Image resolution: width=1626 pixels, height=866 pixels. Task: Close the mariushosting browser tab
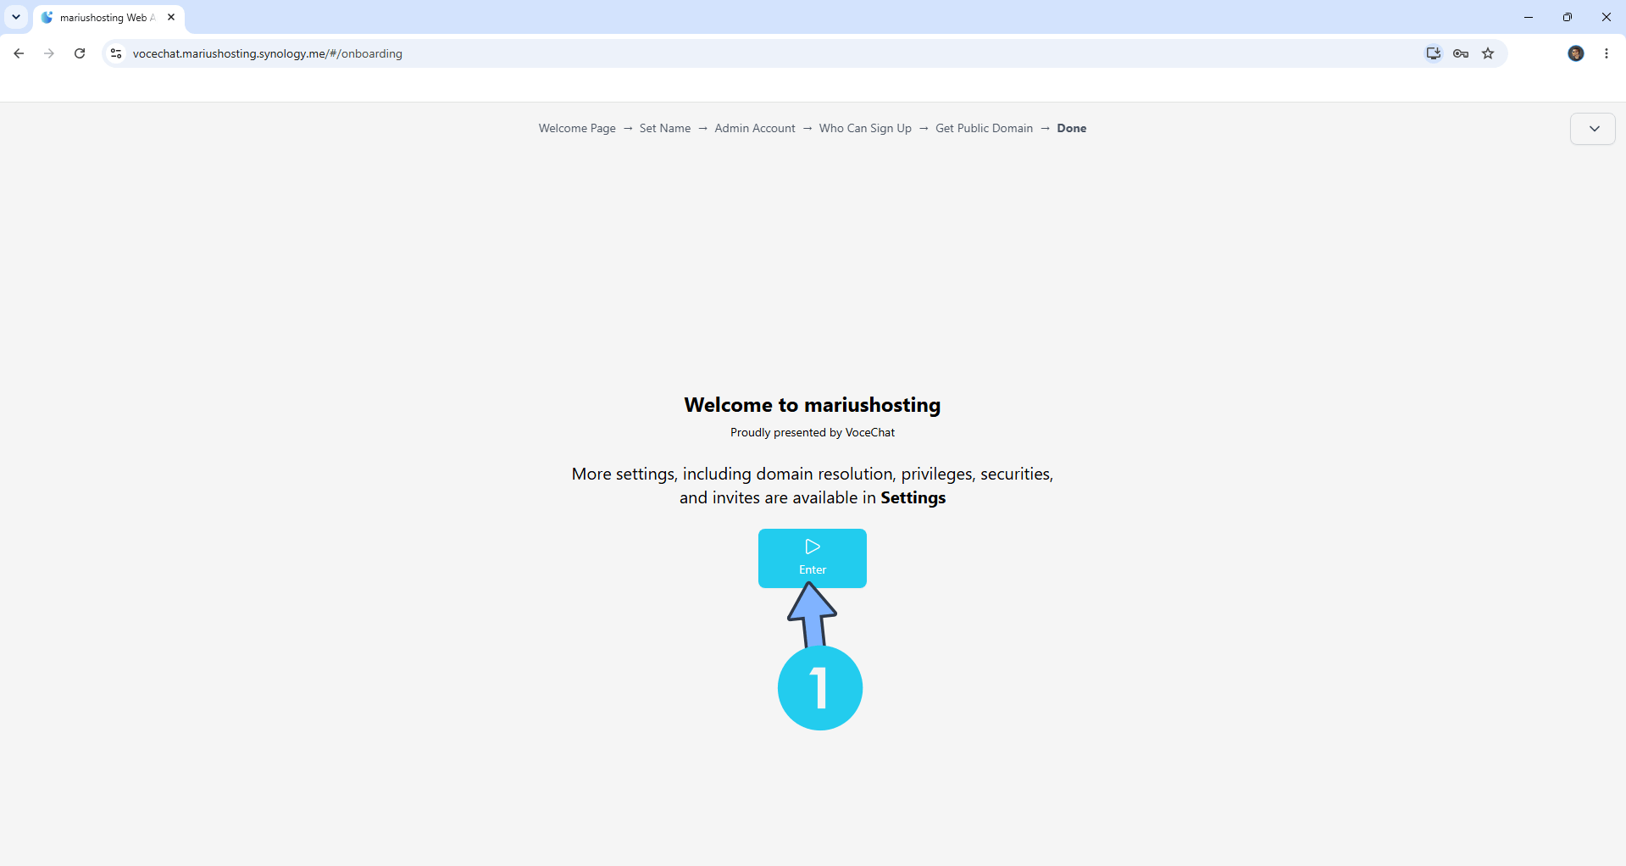pos(171,17)
